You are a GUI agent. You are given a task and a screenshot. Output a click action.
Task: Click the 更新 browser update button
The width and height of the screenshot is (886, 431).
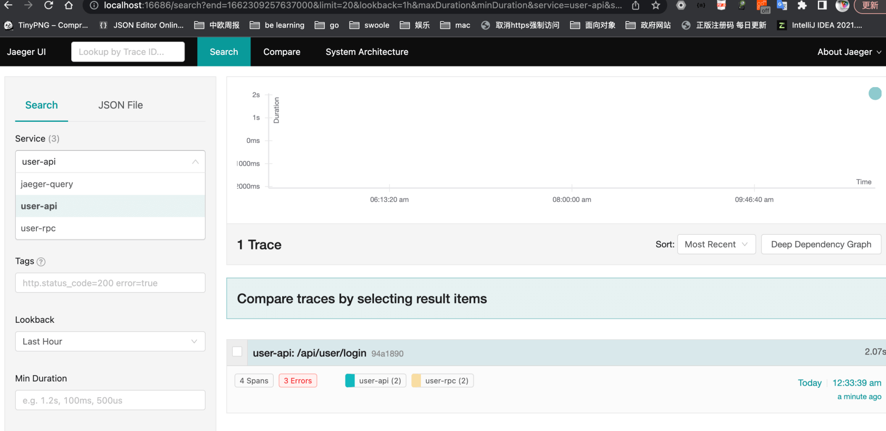(x=870, y=5)
